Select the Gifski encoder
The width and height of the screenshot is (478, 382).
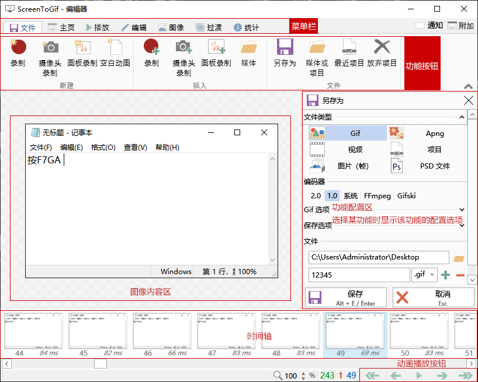click(x=406, y=195)
